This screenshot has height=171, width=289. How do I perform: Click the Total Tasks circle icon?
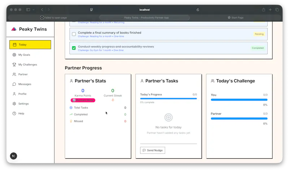pos(71,107)
